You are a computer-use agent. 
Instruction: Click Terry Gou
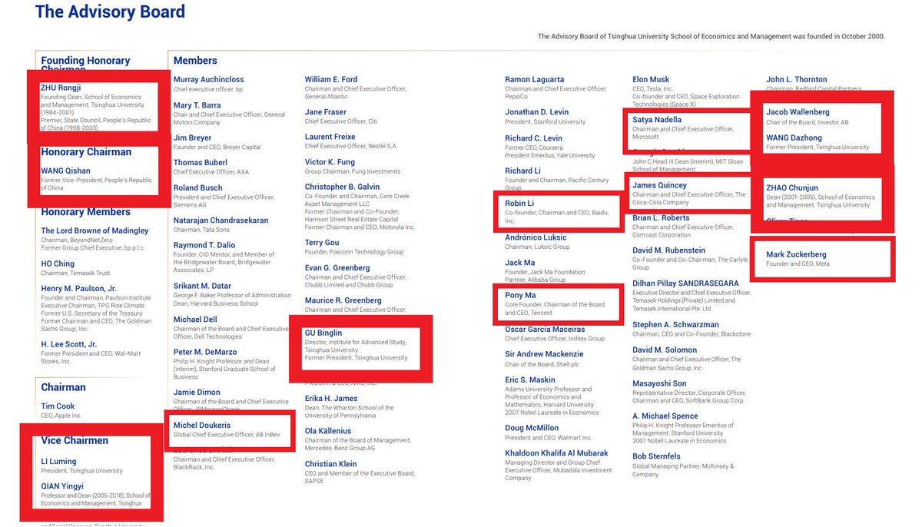click(322, 242)
